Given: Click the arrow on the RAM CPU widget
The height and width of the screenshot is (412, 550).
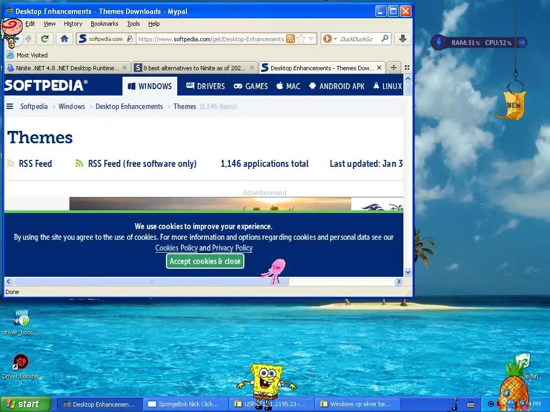Looking at the screenshot, I should [522, 42].
